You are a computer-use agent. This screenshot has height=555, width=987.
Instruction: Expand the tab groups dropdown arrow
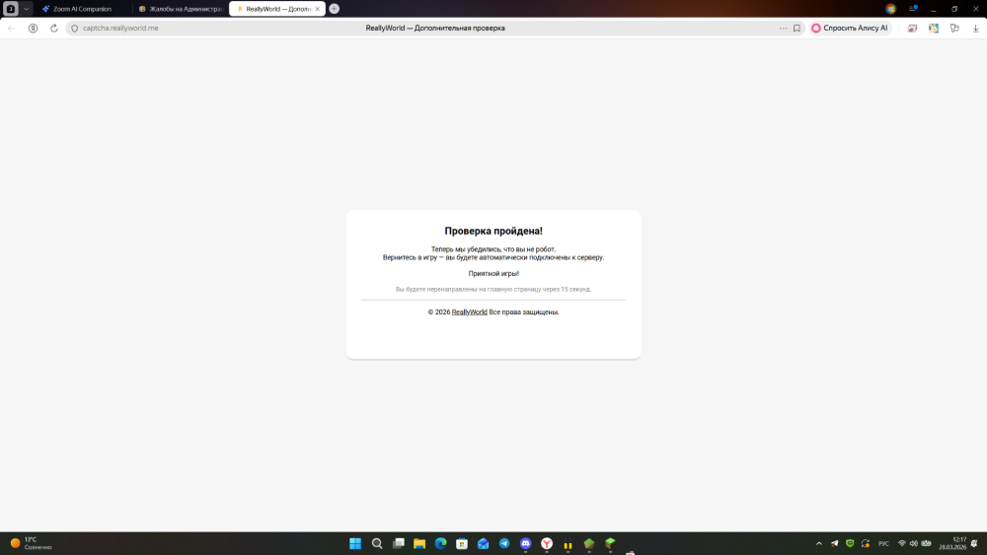(x=26, y=9)
